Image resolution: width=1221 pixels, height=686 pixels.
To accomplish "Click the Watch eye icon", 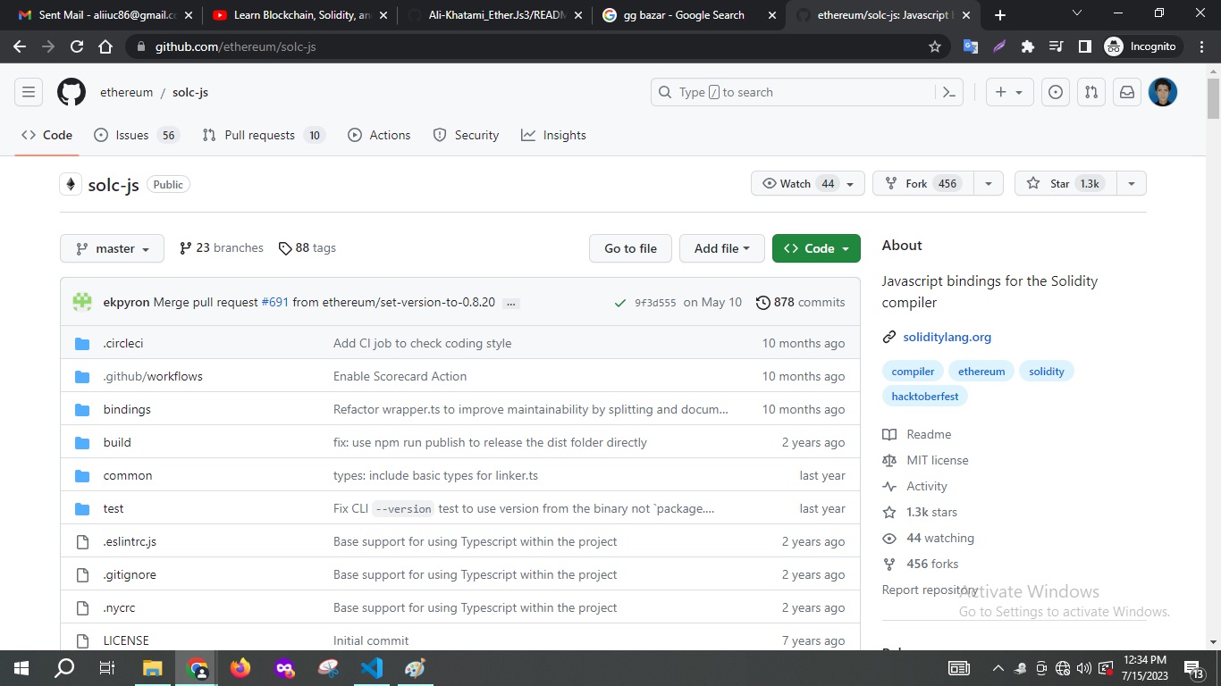I will [x=769, y=183].
